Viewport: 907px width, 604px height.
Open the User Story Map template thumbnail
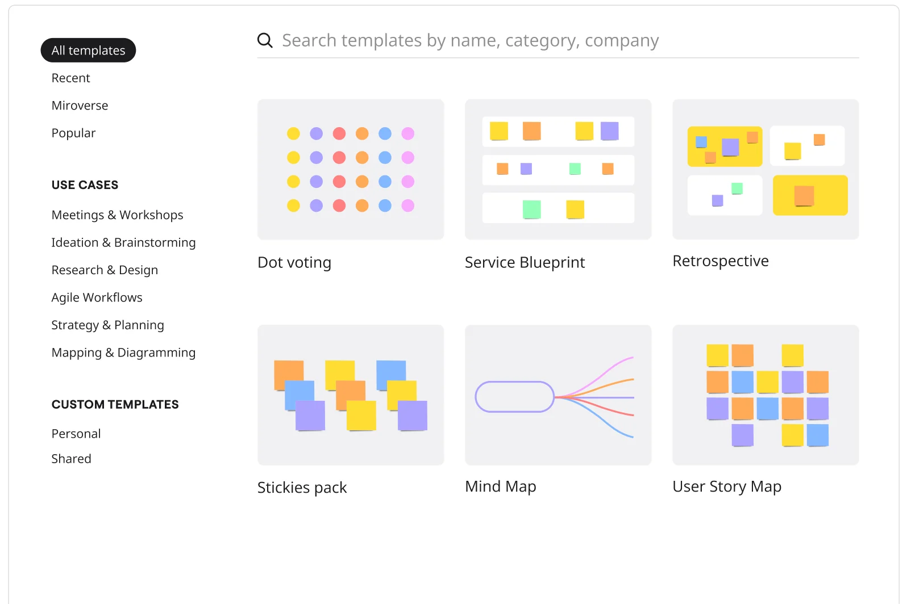pos(765,395)
